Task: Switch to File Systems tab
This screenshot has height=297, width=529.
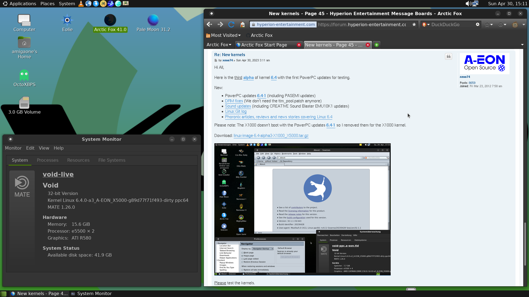Action: coord(112,160)
